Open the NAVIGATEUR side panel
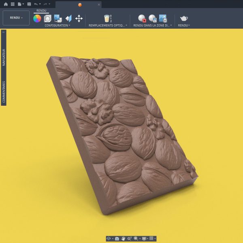Viewport: 243px width, 243px height. pos(4,58)
